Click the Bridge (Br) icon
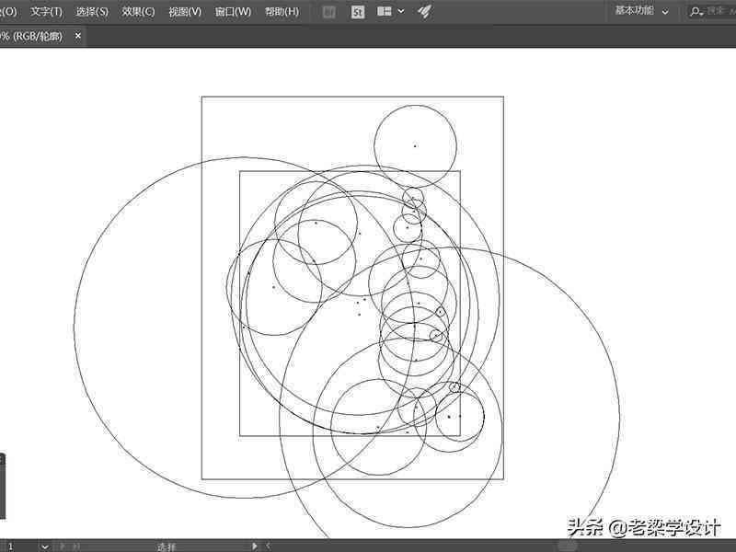The image size is (736, 552). pyautogui.click(x=329, y=12)
